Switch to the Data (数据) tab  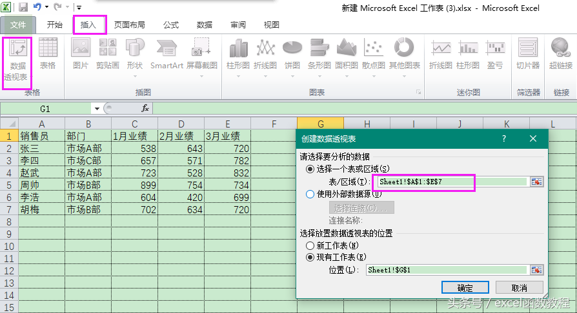[204, 24]
